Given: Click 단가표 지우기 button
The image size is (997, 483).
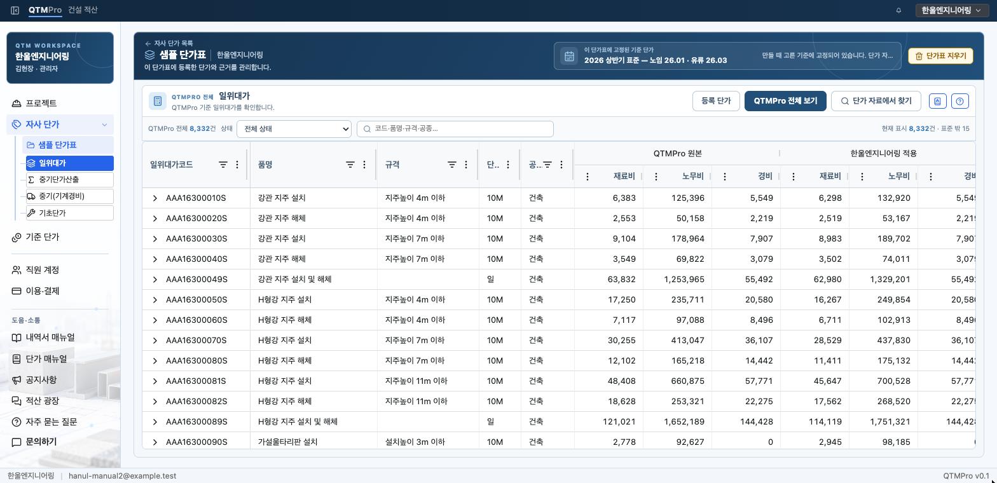Looking at the screenshot, I should [x=940, y=56].
